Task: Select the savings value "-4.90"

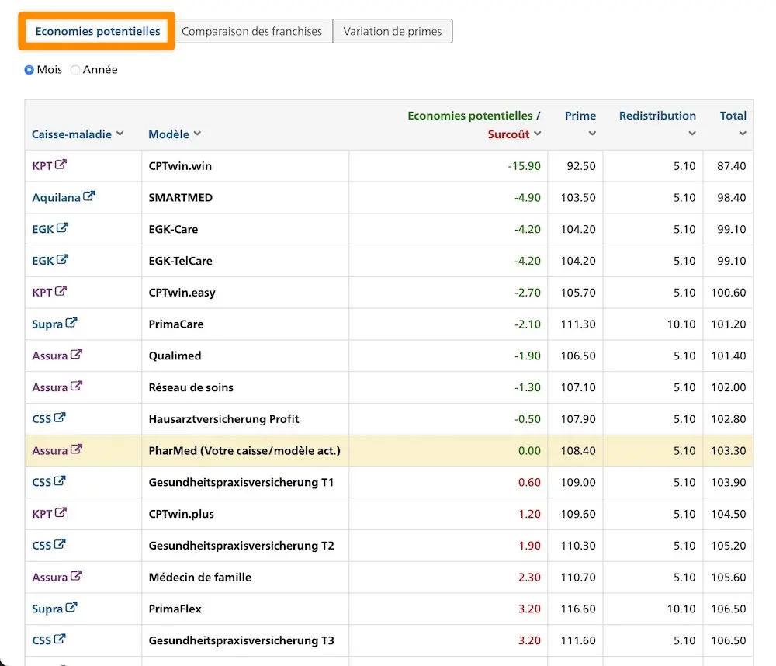Action: coord(528,198)
